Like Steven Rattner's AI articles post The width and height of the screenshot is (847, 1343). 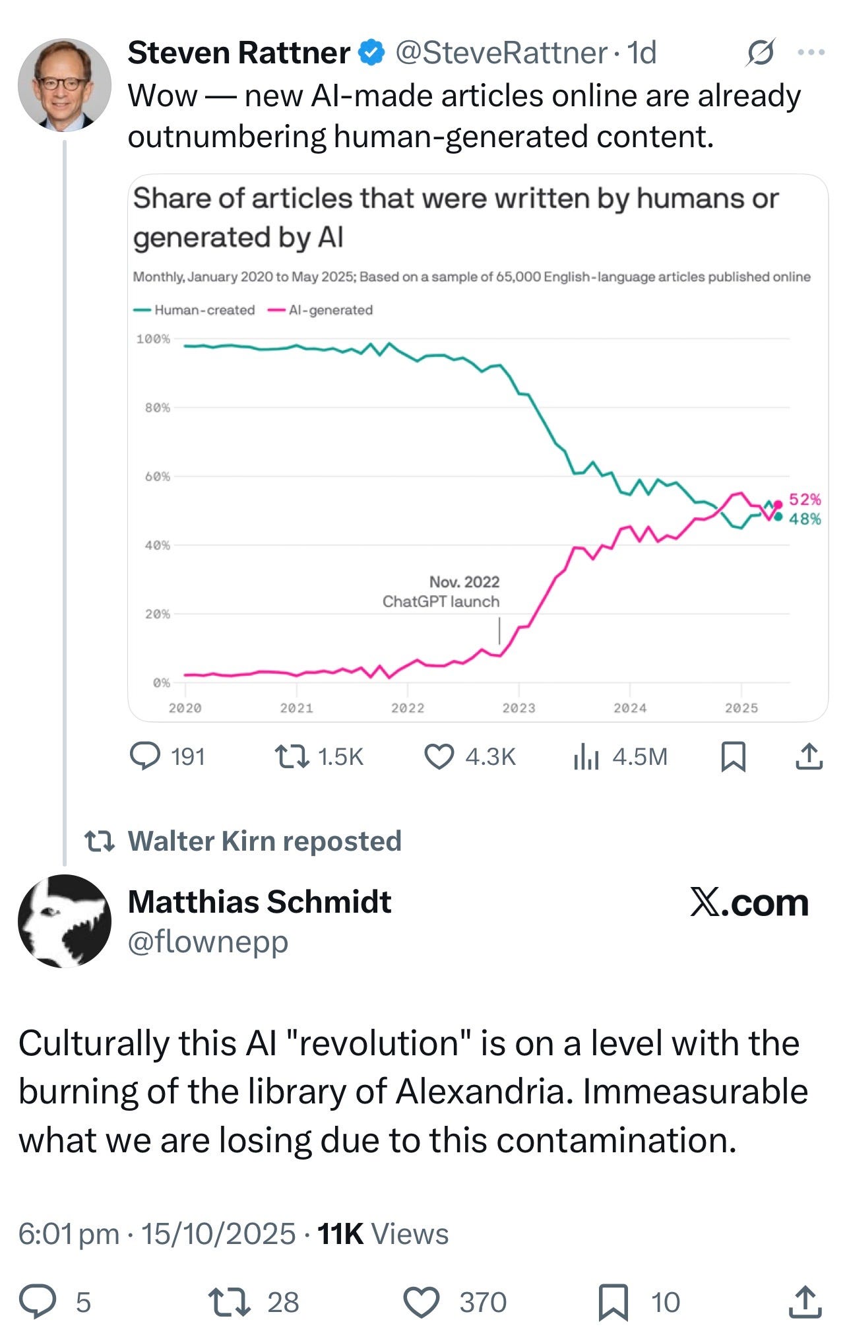pos(439,756)
